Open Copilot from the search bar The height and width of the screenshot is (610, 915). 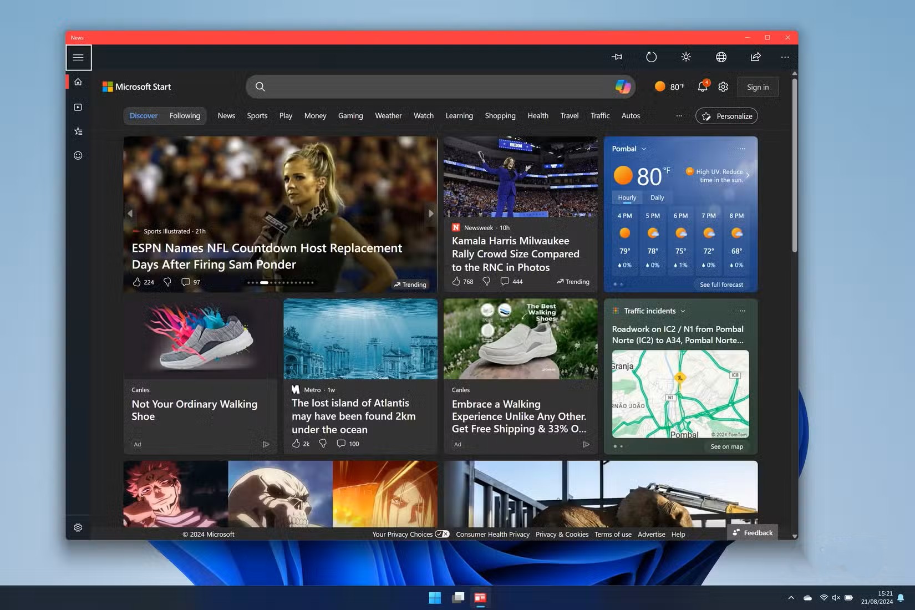pos(622,87)
